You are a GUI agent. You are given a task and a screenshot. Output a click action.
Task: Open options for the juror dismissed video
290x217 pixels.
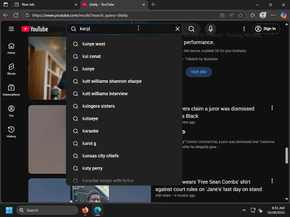[272, 108]
